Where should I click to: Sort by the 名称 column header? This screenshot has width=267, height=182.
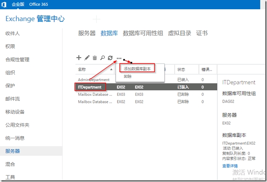pyautogui.click(x=95, y=69)
